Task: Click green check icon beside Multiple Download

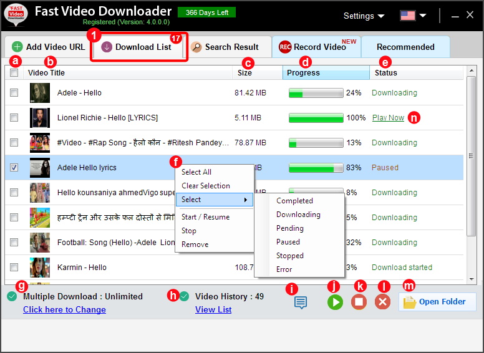Action: click(x=12, y=296)
